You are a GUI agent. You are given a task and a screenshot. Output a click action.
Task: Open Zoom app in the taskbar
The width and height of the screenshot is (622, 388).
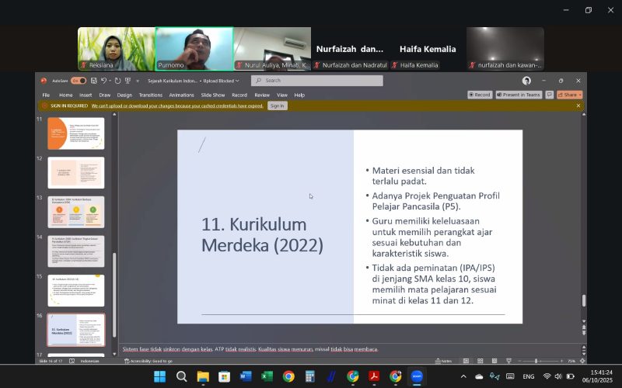[x=417, y=376]
